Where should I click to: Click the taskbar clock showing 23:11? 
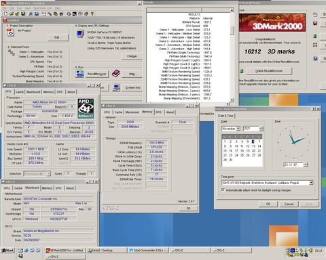(x=319, y=251)
